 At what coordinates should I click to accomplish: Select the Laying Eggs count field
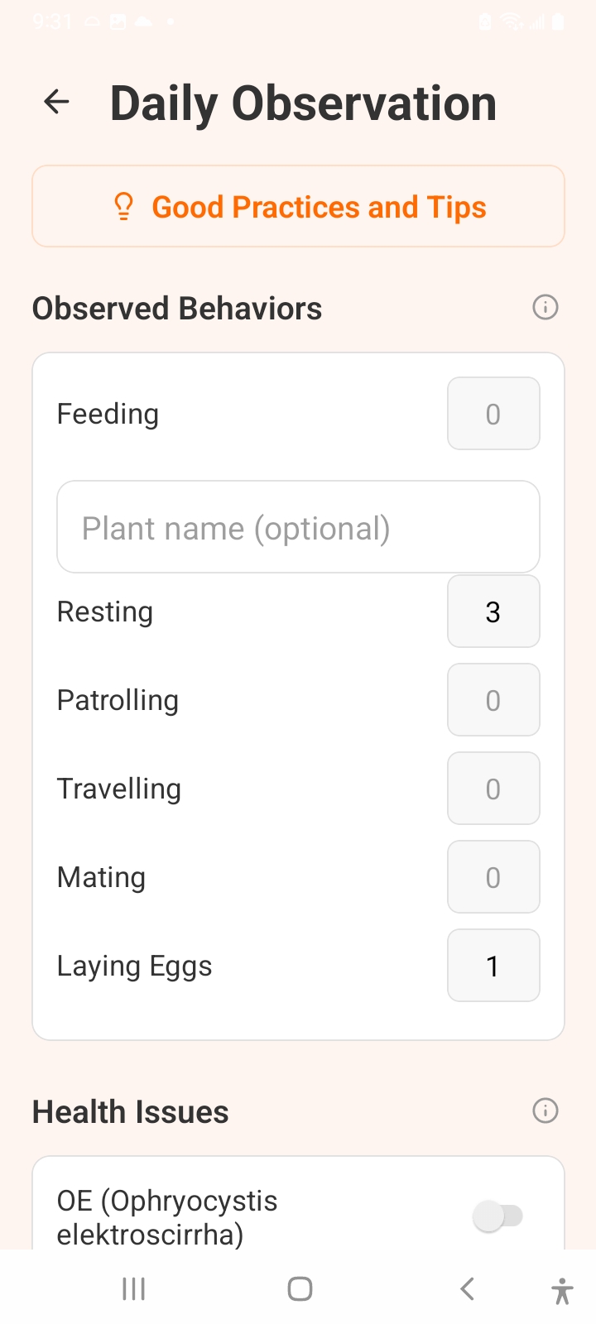[493, 966]
